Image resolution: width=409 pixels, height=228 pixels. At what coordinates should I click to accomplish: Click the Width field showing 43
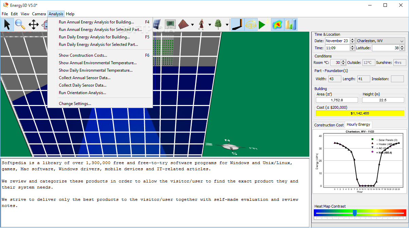[x=335, y=79]
